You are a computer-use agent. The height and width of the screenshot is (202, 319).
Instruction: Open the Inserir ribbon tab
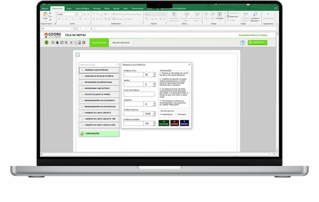69,9
